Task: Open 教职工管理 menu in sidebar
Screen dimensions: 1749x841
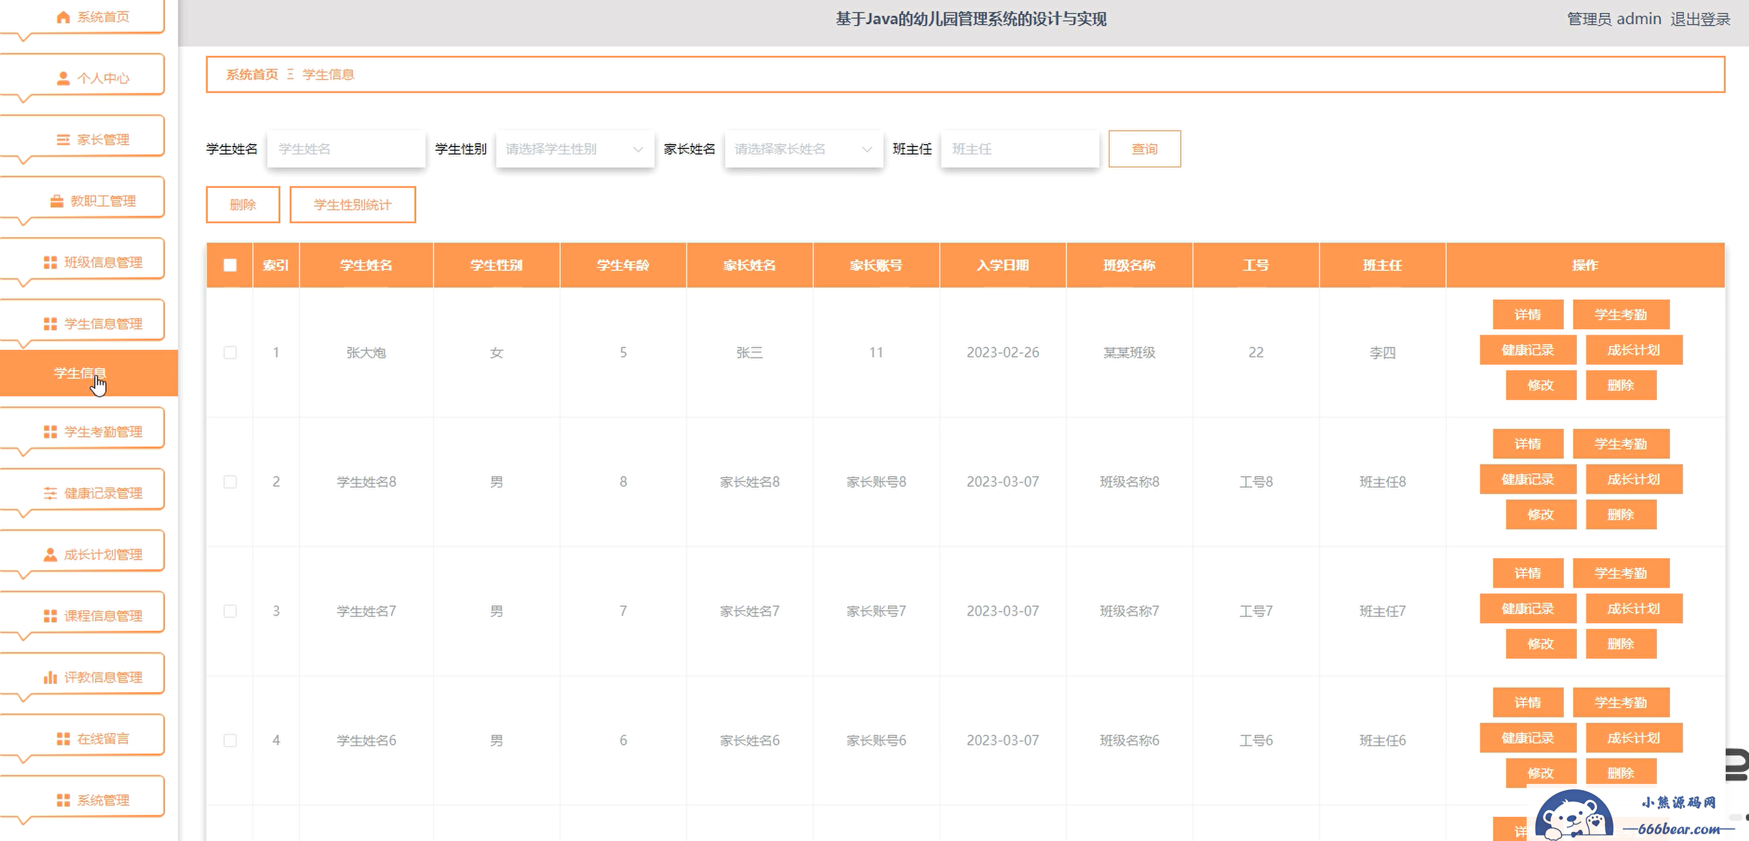Action: pyautogui.click(x=82, y=200)
